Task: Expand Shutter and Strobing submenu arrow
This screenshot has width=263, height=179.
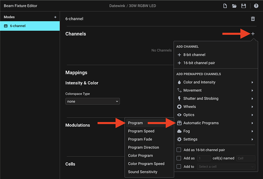Action: pyautogui.click(x=252, y=99)
